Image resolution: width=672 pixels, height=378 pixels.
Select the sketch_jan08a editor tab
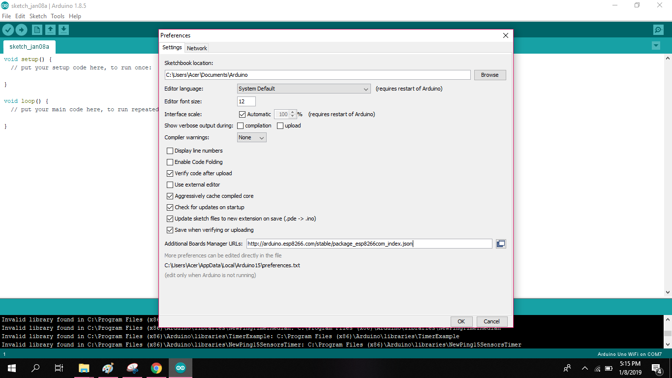(x=30, y=47)
